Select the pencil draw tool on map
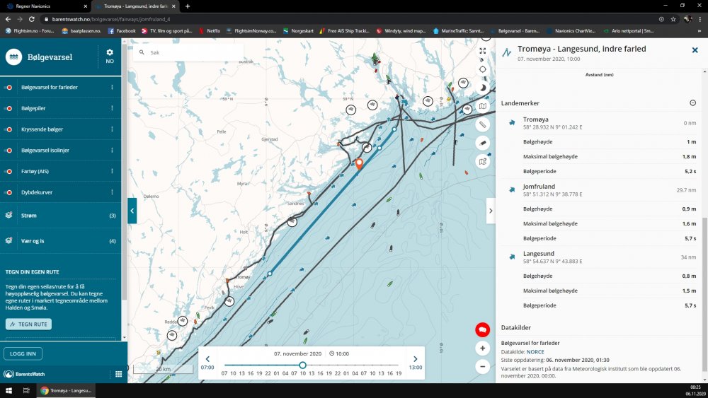The height and width of the screenshot is (398, 708). pos(482,143)
